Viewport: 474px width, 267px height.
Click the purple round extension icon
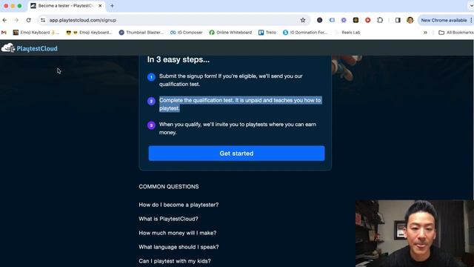click(344, 20)
